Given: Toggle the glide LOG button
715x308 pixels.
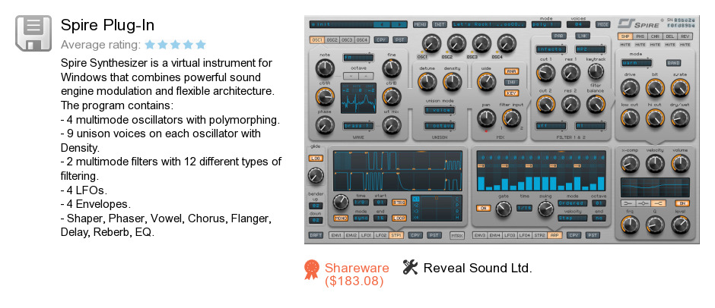Looking at the screenshot, I should pyautogui.click(x=315, y=158).
